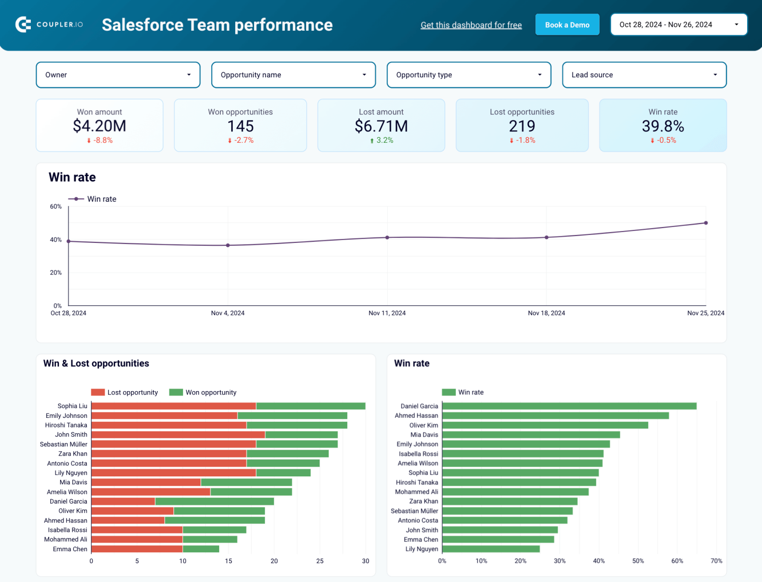Screen dimensions: 762x582
Task: Click the Coupler.io logo icon
Action: 22,24
